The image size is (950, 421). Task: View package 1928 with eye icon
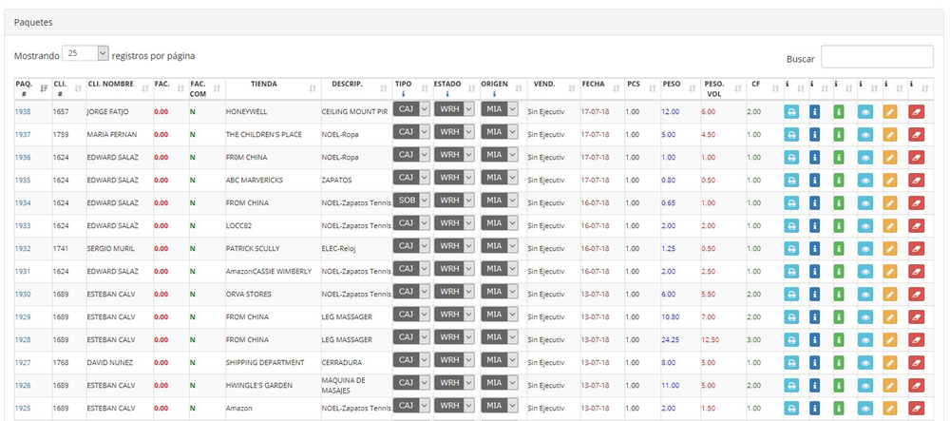point(865,340)
